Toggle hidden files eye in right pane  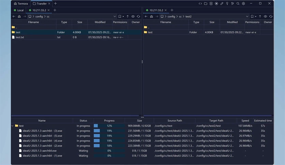(x=265, y=16)
